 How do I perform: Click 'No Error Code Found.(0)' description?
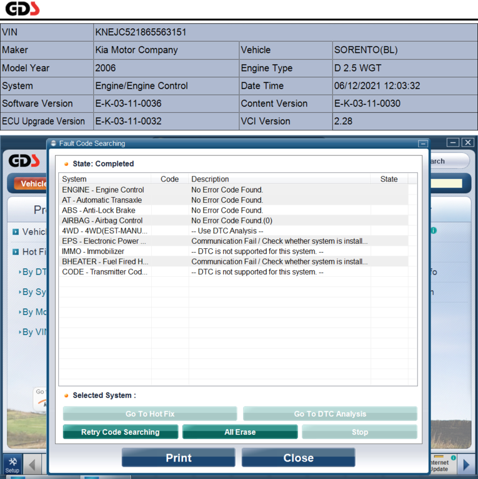232,221
